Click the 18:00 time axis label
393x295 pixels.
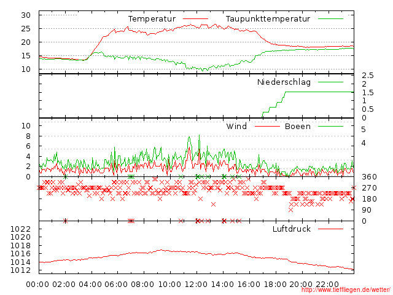pos(274,284)
